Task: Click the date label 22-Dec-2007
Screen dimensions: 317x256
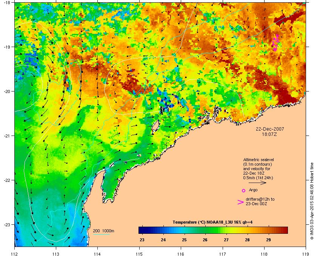Action: coord(270,129)
